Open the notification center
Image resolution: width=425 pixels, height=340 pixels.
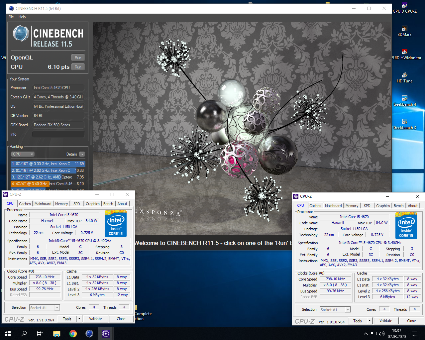pyautogui.click(x=414, y=333)
